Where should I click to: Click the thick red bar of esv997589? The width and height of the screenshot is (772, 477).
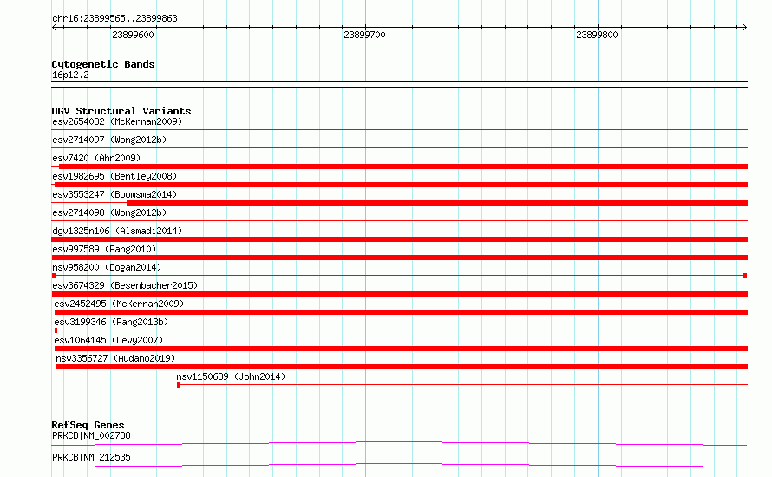click(x=400, y=258)
